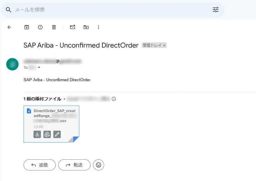Click the 1.3 KB file size text
This screenshot has height=181, width=256.
[38, 127]
